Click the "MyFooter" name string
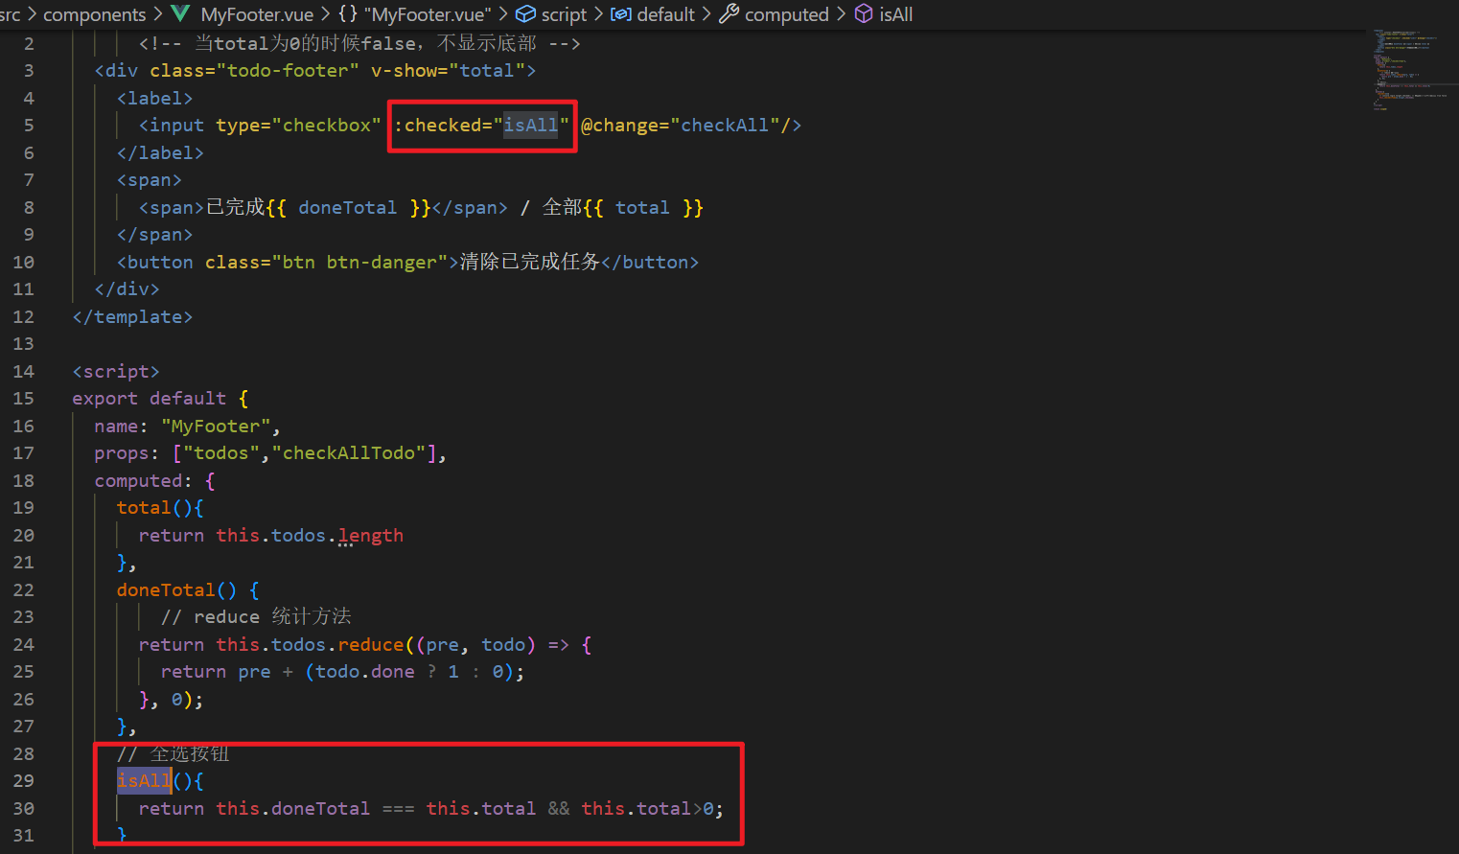 point(216,427)
